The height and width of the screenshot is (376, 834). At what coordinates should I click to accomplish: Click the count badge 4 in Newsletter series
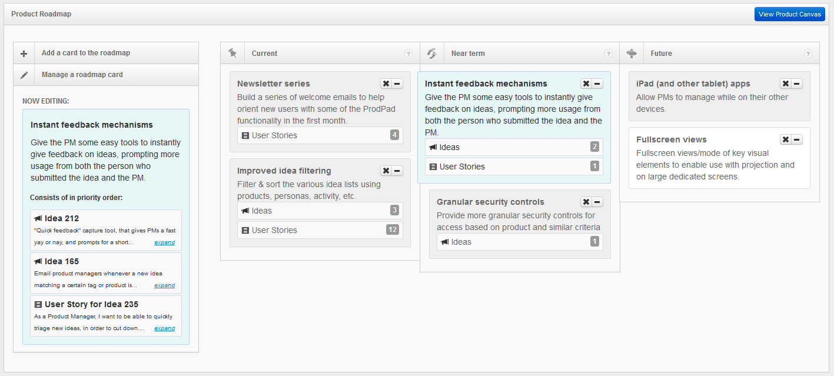coord(394,135)
